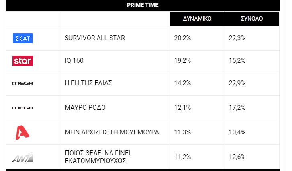This screenshot has width=292, height=171.
Task: Click the 20,2% value for Survivor
Action: pyautogui.click(x=182, y=38)
